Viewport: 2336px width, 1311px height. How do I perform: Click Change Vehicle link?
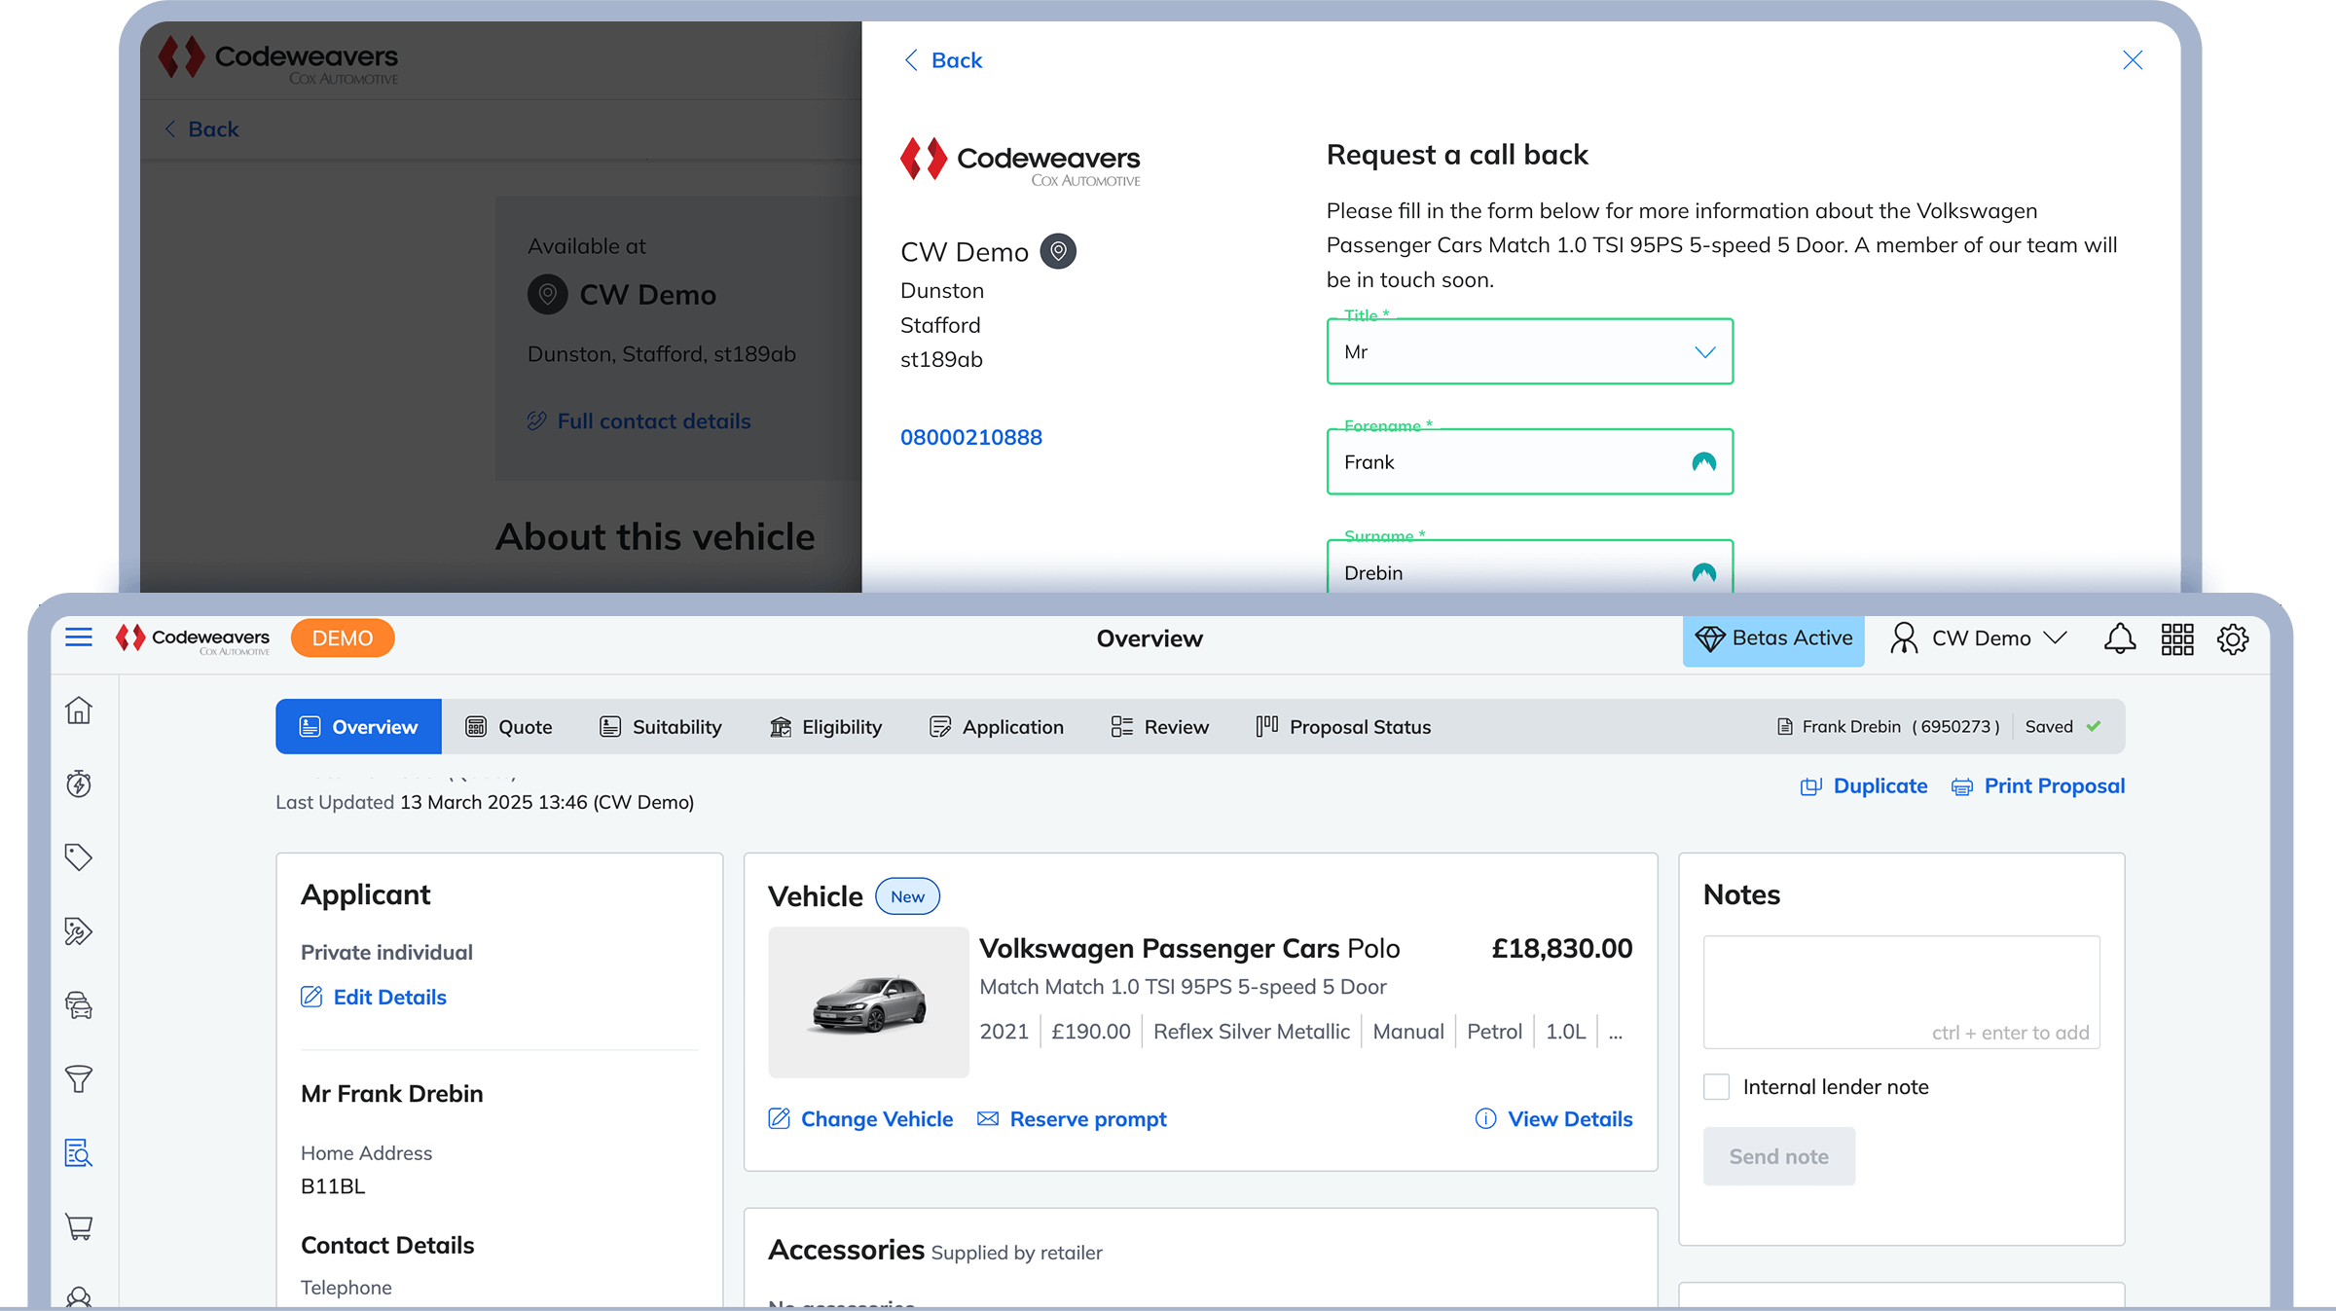(860, 1119)
